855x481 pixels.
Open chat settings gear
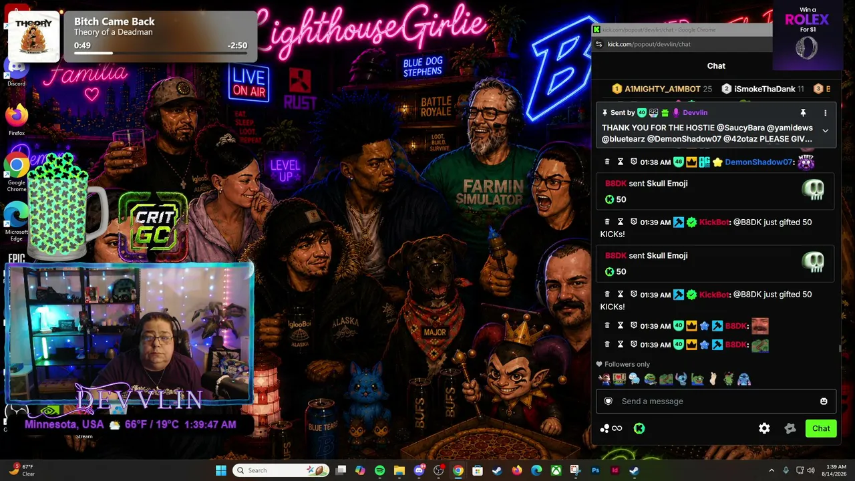764,429
